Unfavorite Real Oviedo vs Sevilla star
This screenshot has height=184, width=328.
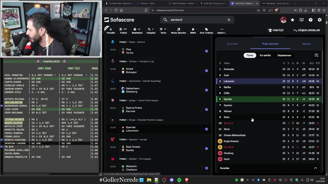207,148
